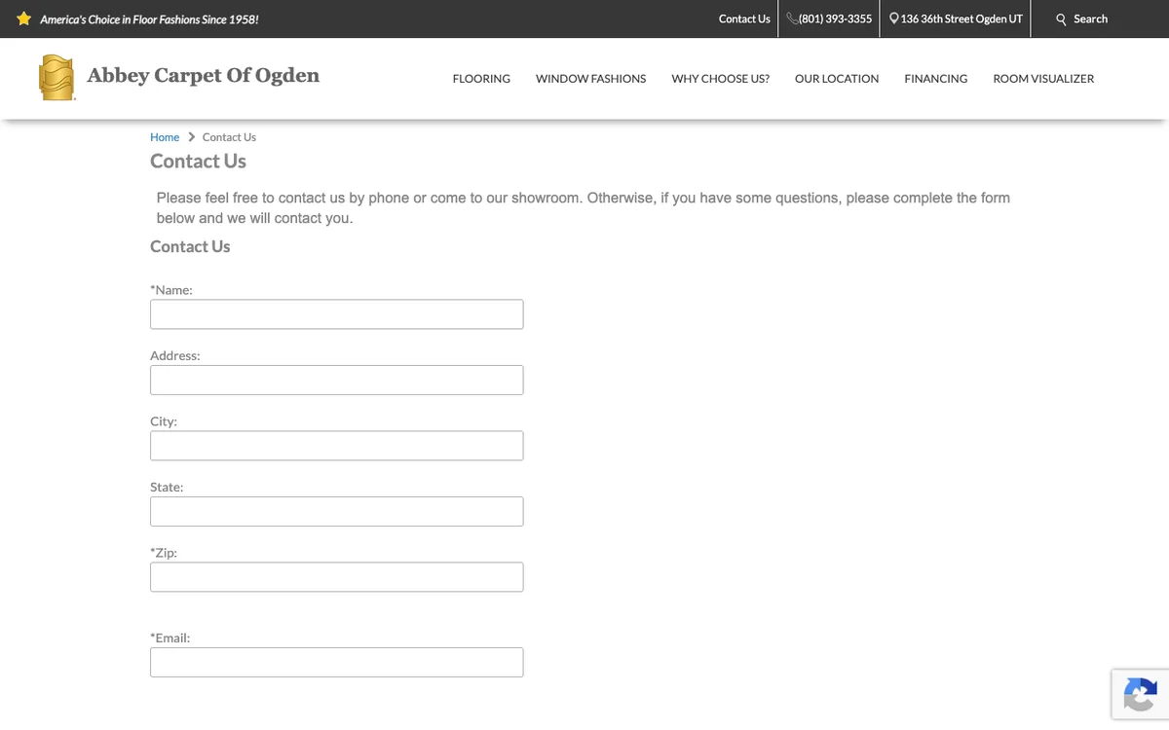
Task: Click the phone handset icon
Action: (x=792, y=18)
